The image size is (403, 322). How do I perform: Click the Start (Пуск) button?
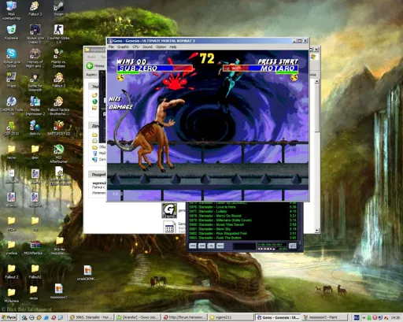[x=9, y=317]
